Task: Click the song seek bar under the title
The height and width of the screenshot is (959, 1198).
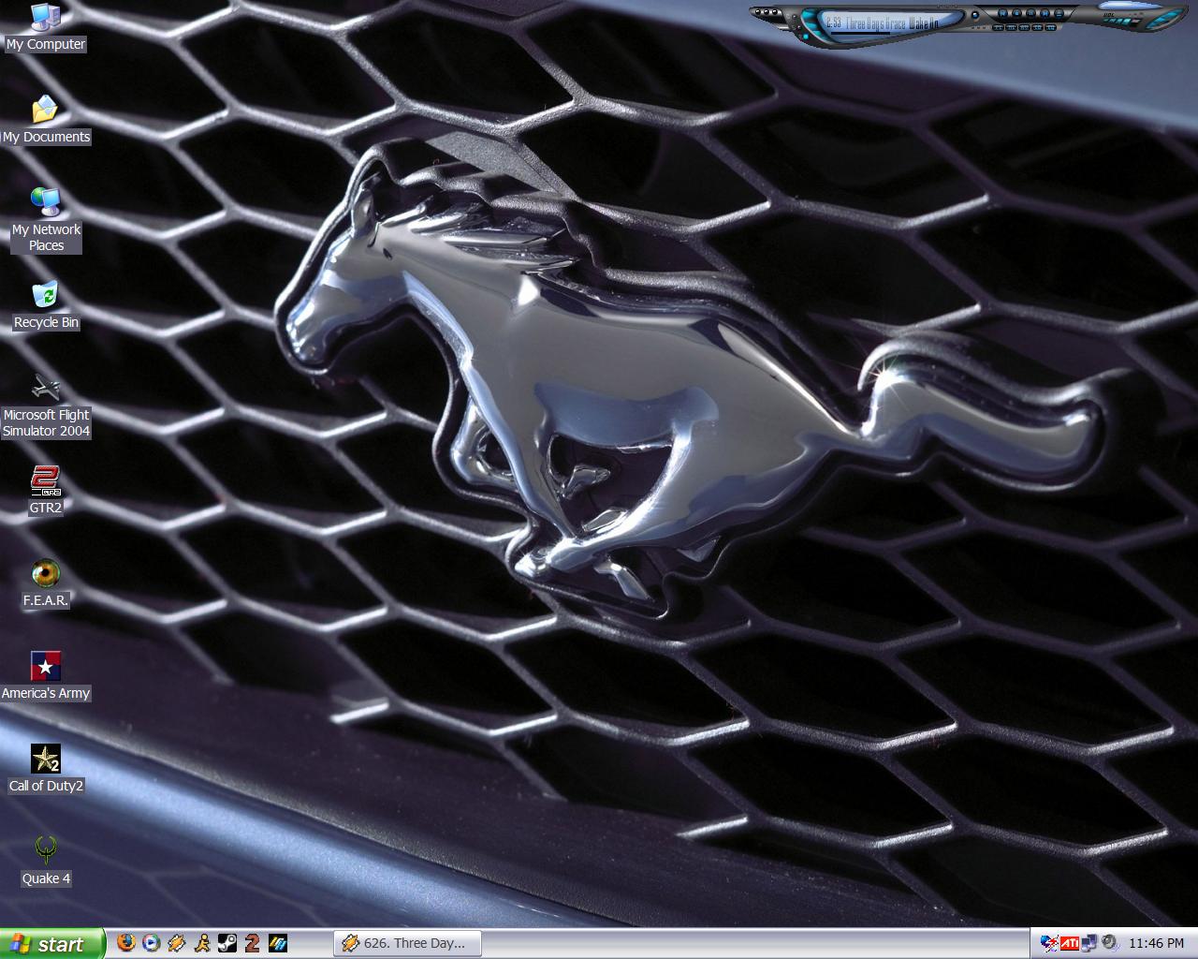Action: [860, 34]
